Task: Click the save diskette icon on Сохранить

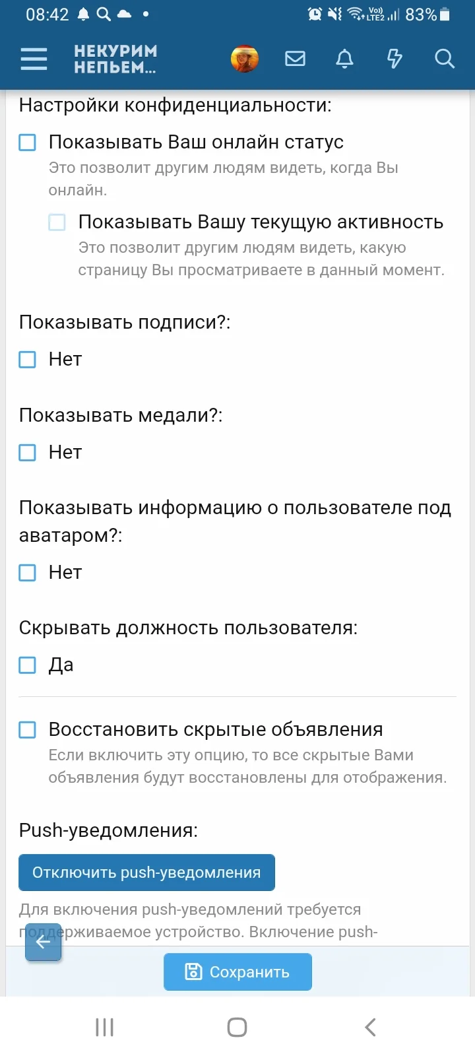Action: [192, 971]
